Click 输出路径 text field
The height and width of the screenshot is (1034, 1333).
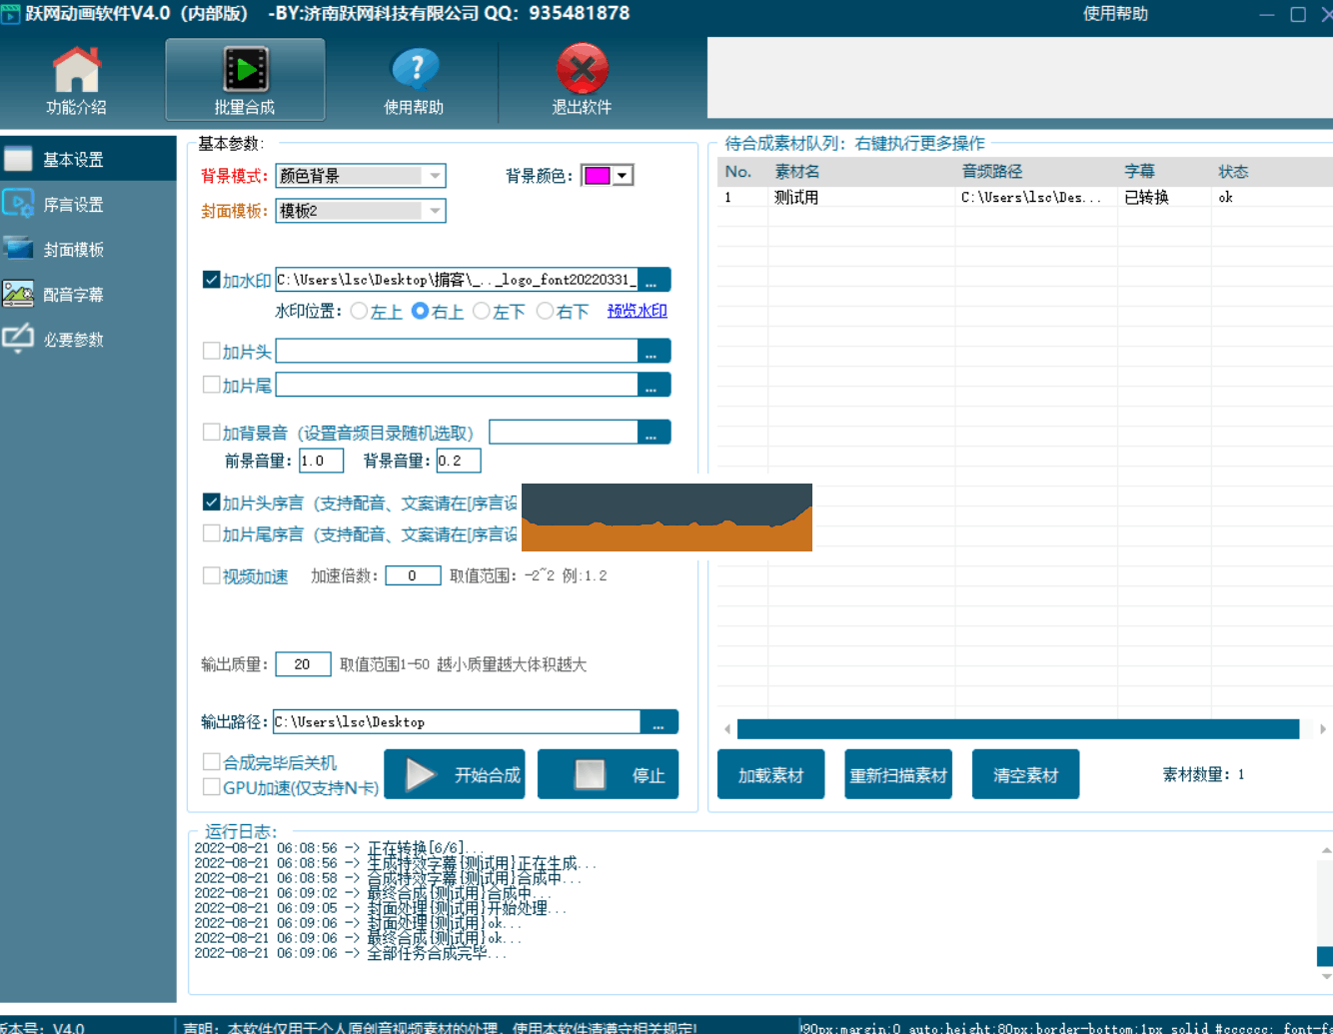point(457,721)
